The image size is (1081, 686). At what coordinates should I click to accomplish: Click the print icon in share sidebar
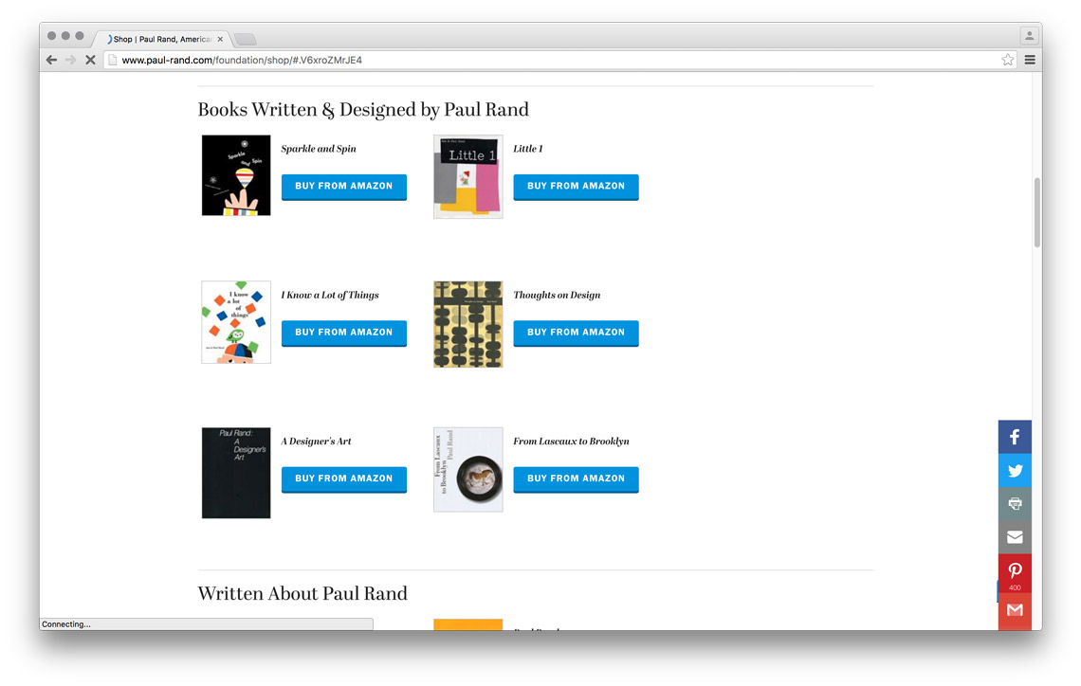click(1015, 503)
